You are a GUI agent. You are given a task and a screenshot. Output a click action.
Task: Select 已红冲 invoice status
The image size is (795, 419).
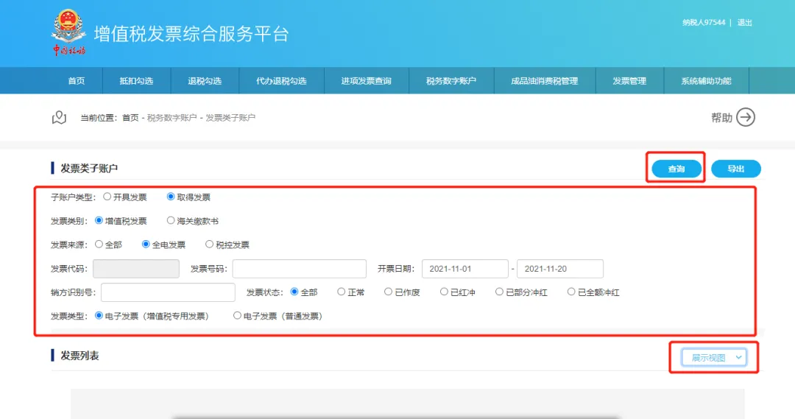444,292
